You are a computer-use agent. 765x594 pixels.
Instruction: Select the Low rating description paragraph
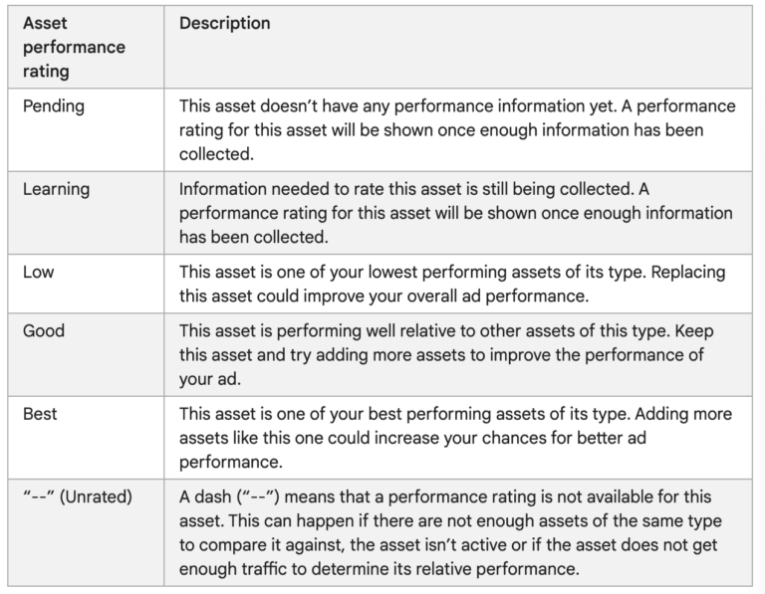[x=452, y=283]
